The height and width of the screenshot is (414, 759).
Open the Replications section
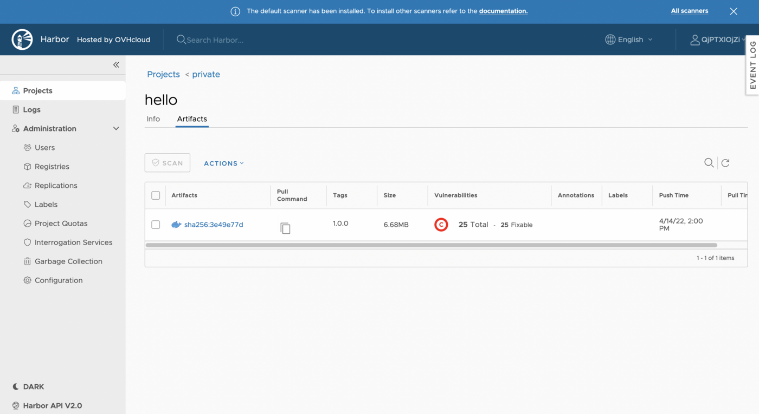point(57,185)
